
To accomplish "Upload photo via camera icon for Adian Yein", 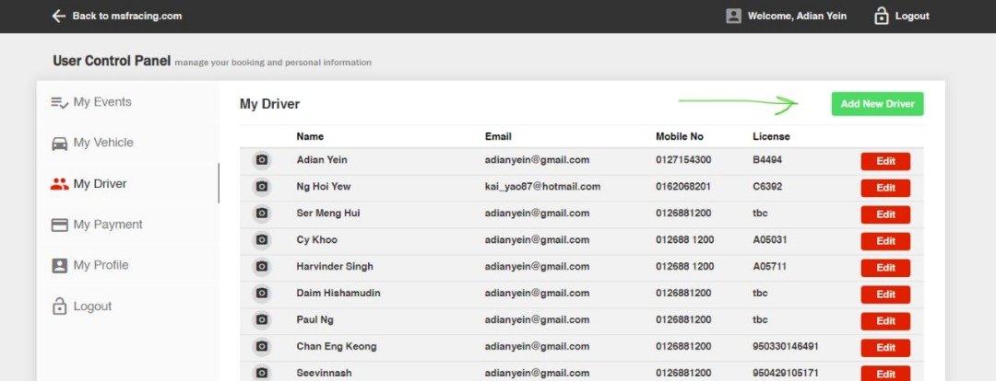I will point(261,160).
